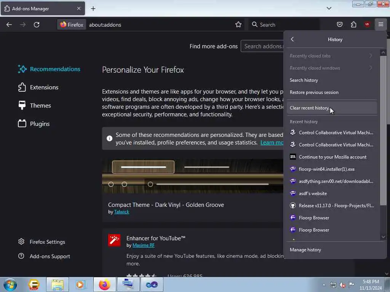Click the Search addons input field

click(262, 46)
